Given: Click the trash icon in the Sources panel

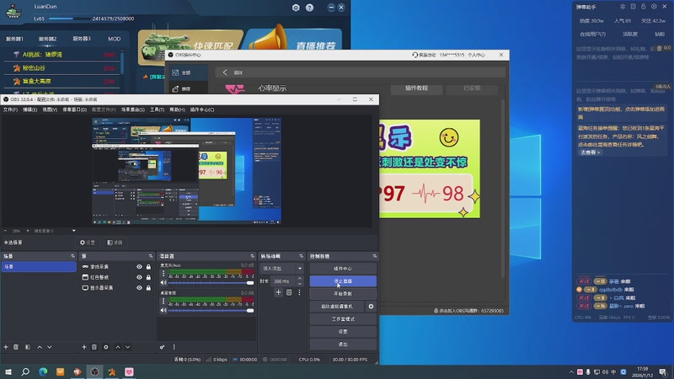Looking at the screenshot, I should [94, 347].
